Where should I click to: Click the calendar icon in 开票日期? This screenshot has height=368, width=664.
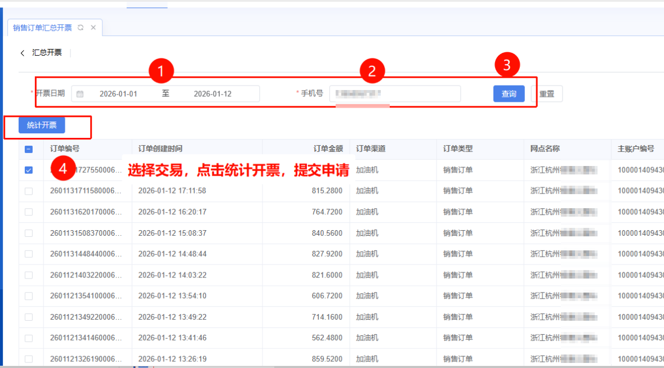(80, 94)
